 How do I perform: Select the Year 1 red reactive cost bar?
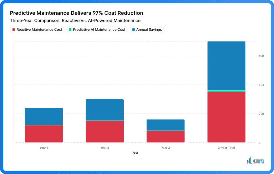(x=44, y=134)
